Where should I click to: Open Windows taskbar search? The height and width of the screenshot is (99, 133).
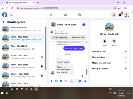[x=7, y=93]
